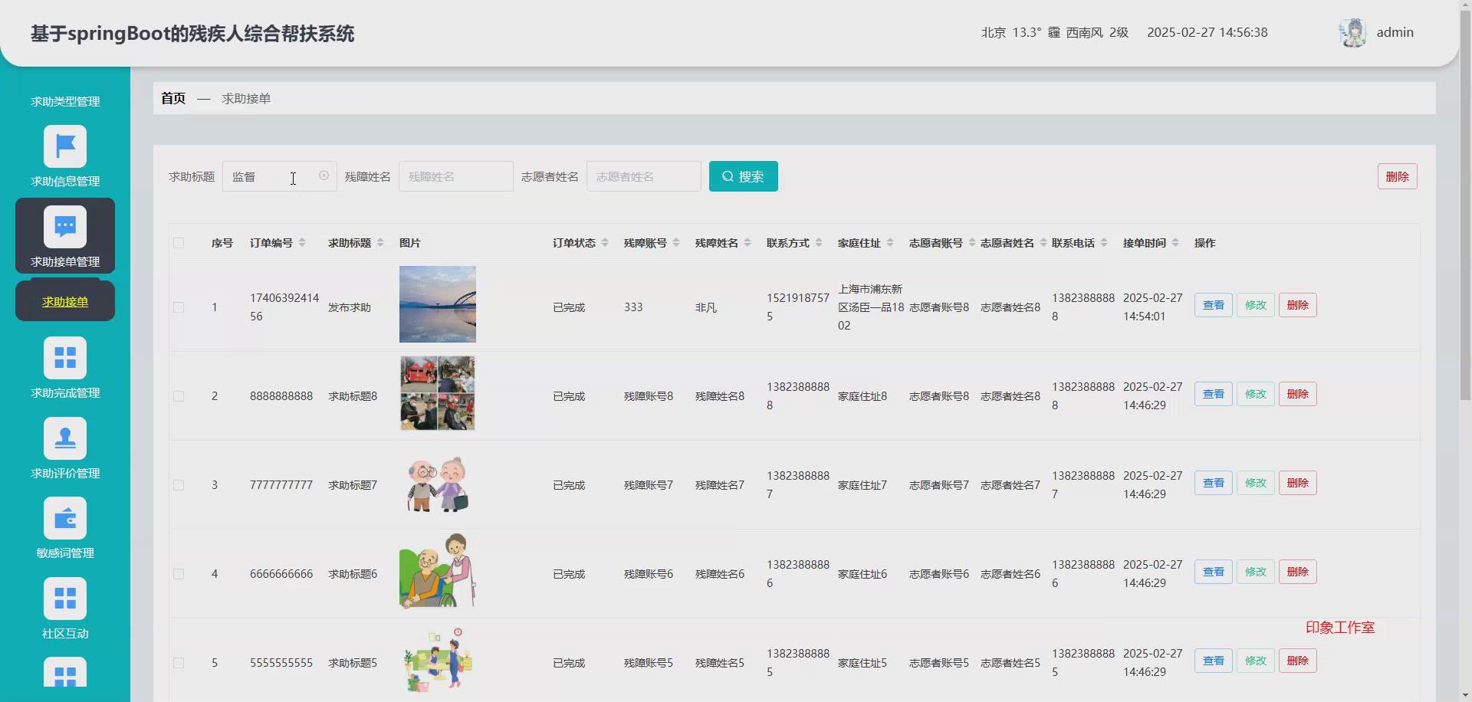The image size is (1472, 702).
Task: Open the admin avatar in the top bar
Action: click(1354, 32)
